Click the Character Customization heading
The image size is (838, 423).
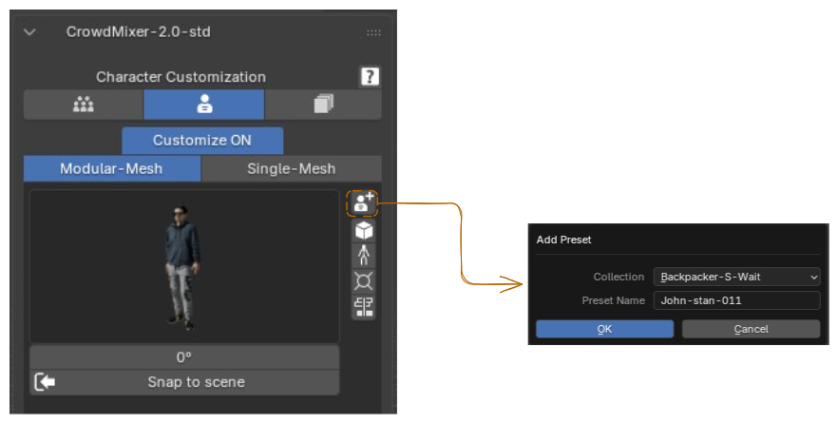tap(181, 77)
